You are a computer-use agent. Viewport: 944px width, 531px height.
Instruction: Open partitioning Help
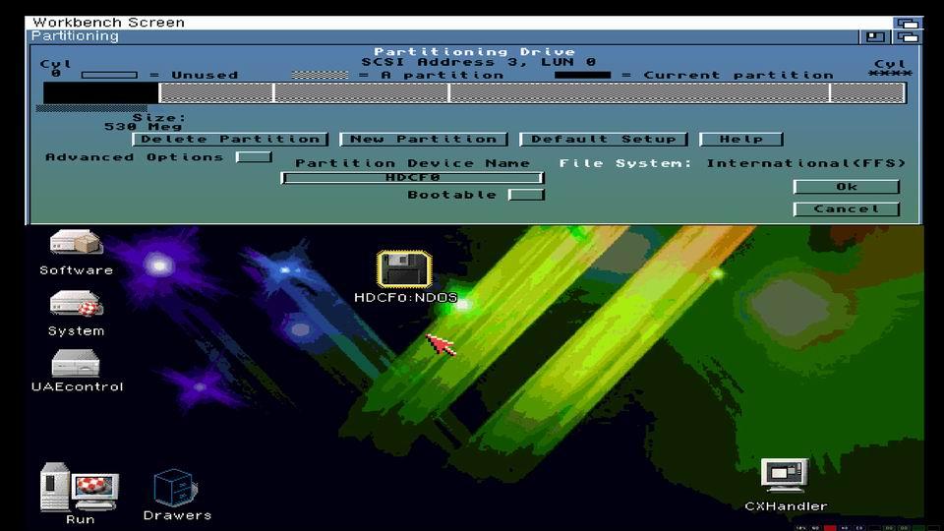coord(741,139)
